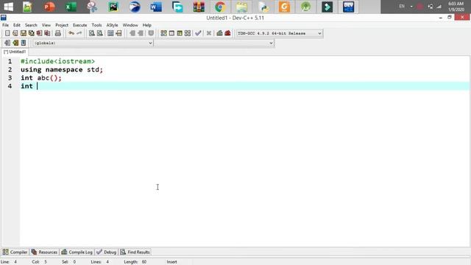471x265 pixels.
Task: Delete profiling information using the red icon
Action: [x=227, y=33]
